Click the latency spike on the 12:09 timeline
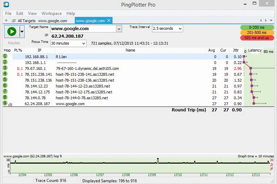Viewport: 277px width, 184px height. 158,160
